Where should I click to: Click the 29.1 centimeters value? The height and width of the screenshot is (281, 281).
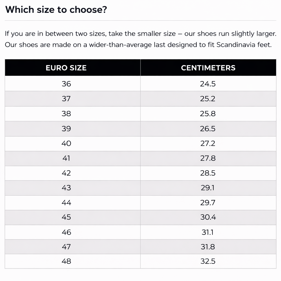[x=208, y=188]
